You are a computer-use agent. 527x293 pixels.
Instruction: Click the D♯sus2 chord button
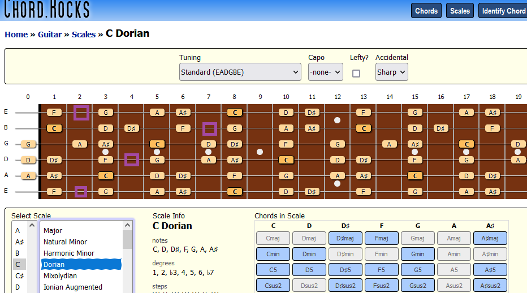pos(345,286)
